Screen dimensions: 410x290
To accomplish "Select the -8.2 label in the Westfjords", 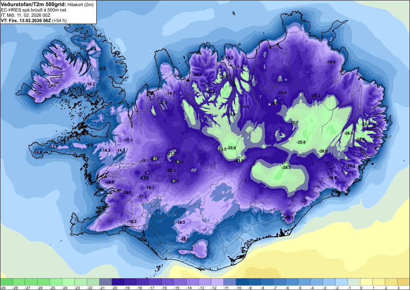I will tap(93, 49).
